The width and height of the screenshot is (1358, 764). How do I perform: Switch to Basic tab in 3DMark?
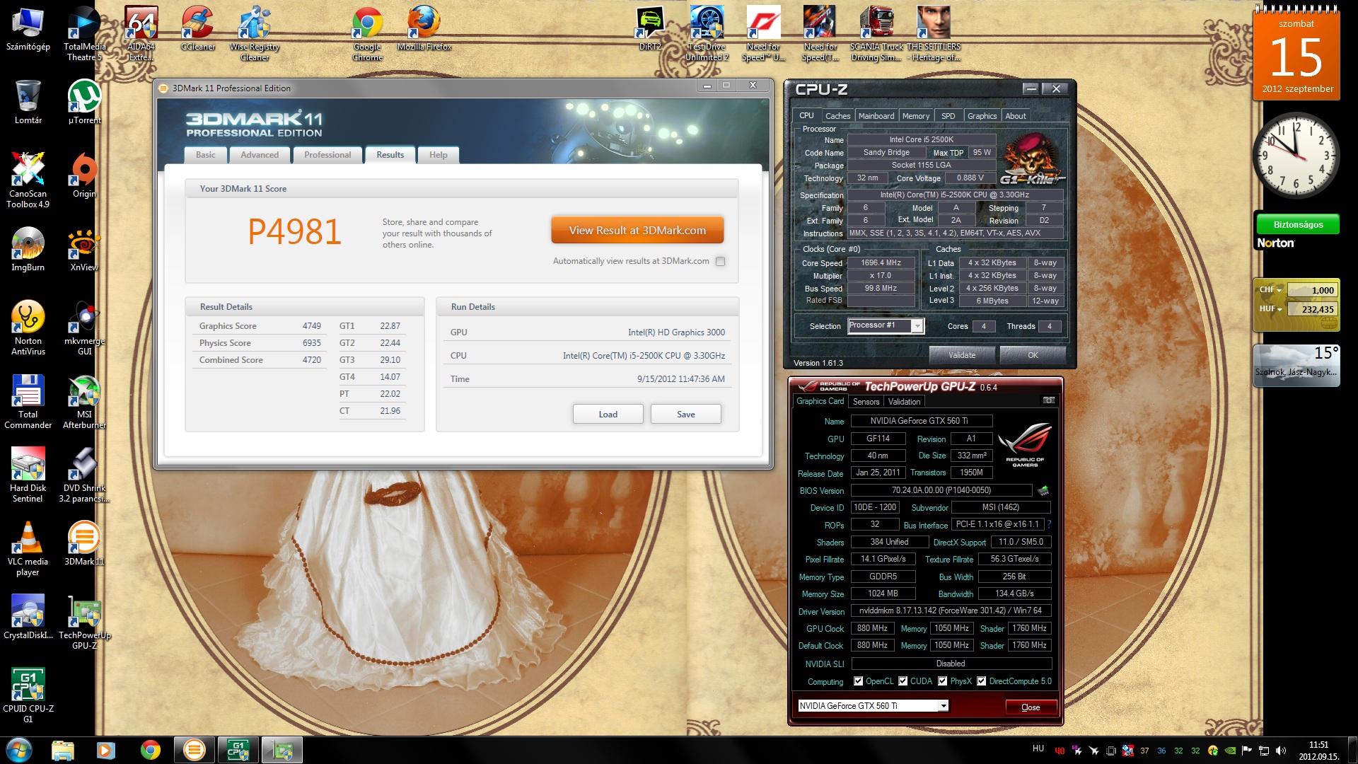[x=206, y=155]
